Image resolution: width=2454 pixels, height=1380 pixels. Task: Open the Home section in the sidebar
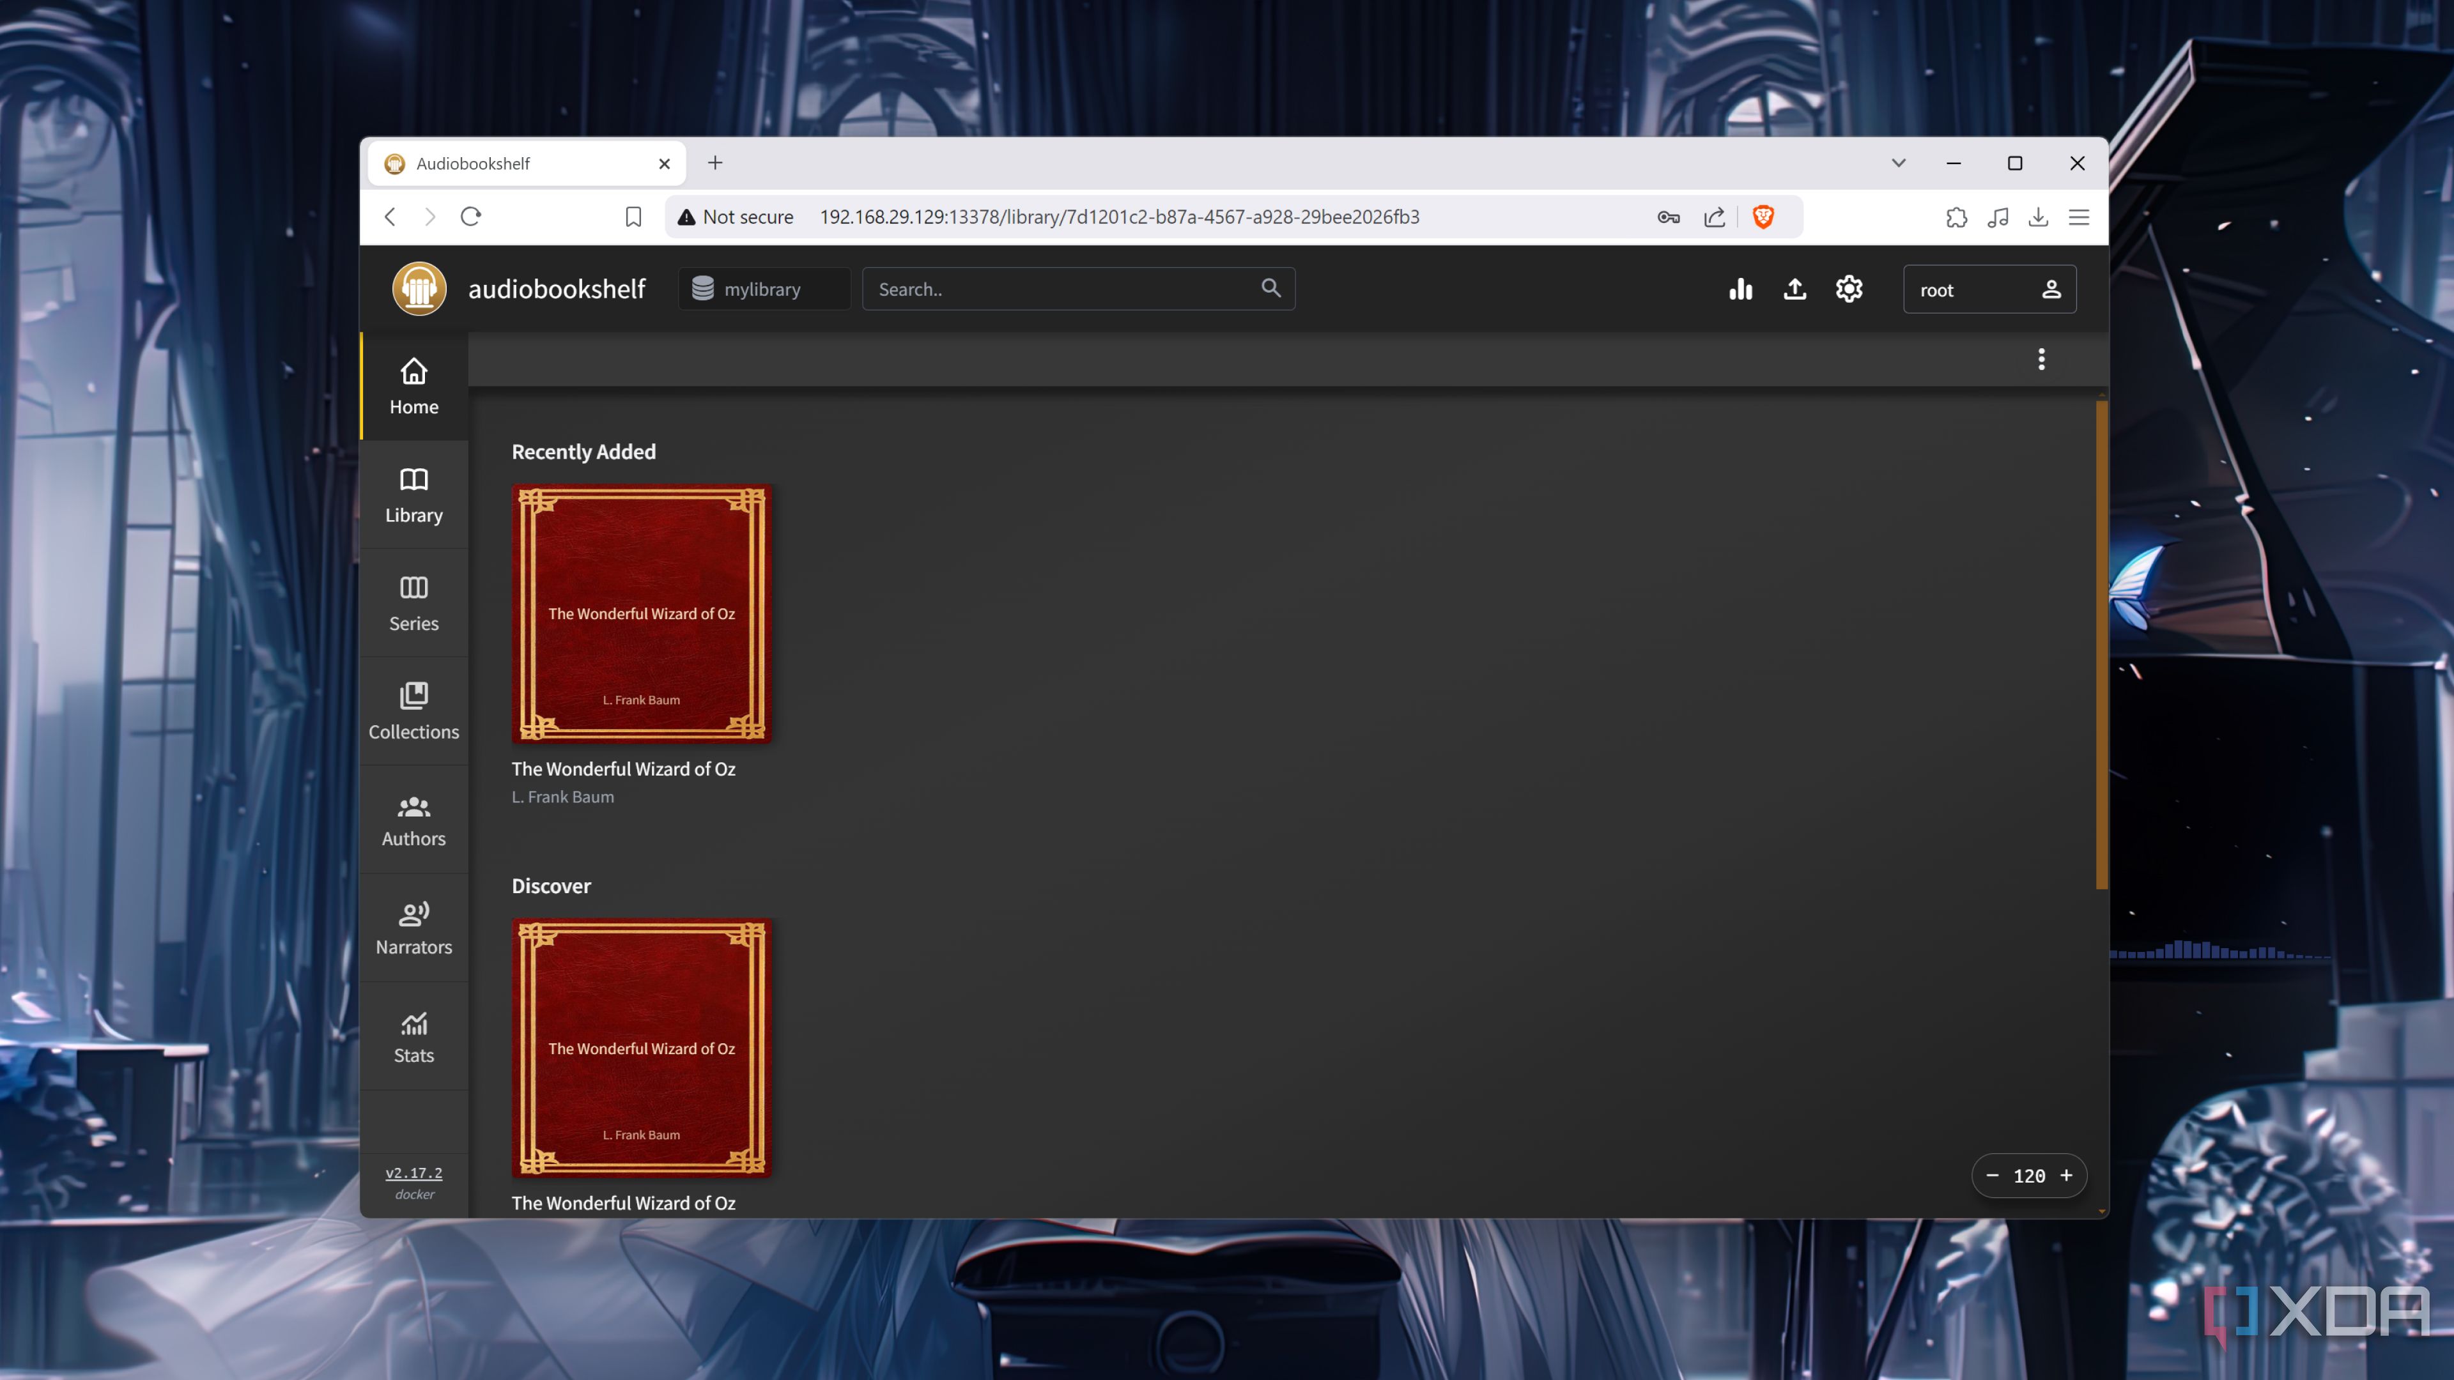[x=413, y=385]
